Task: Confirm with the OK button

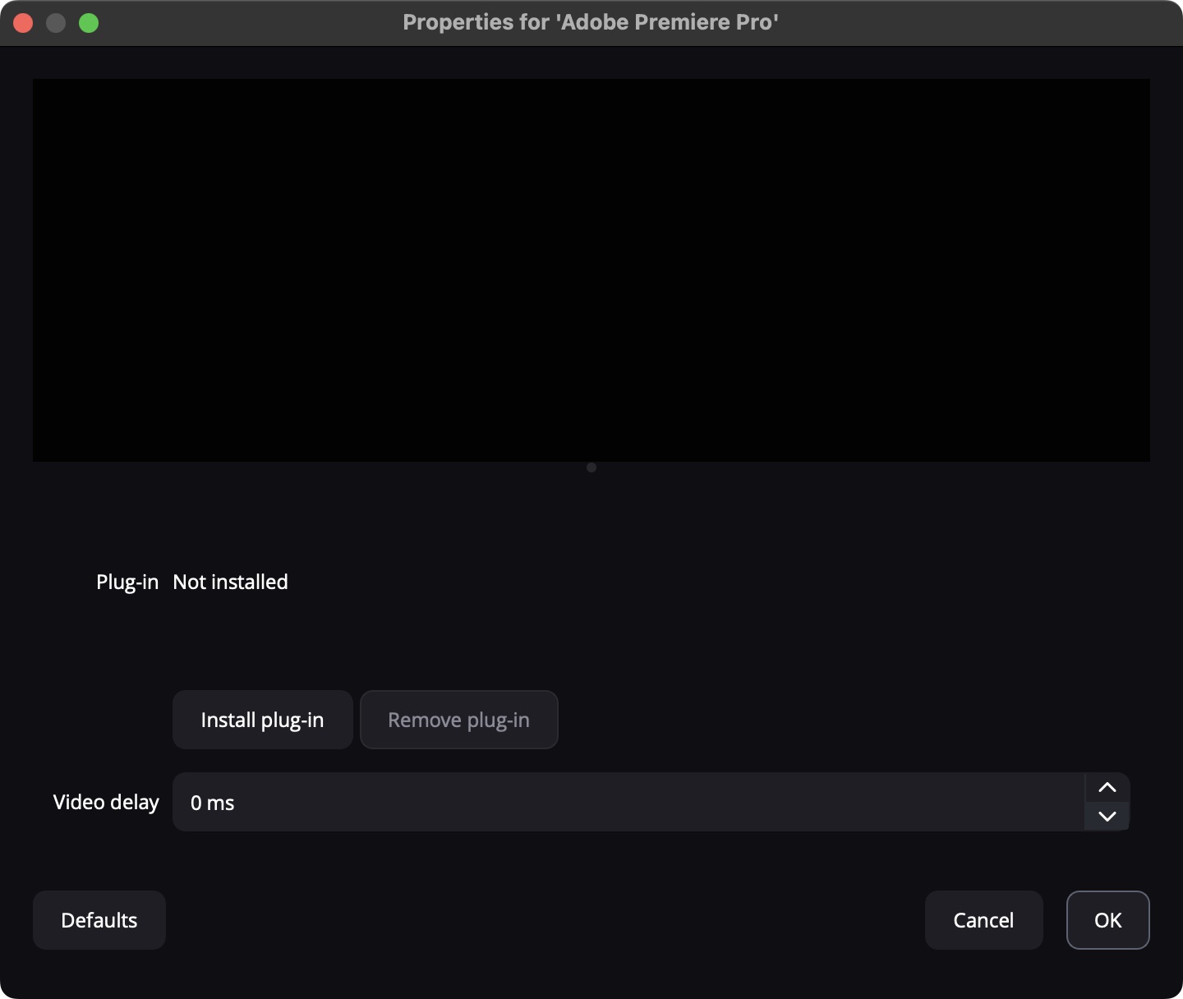Action: tap(1108, 920)
